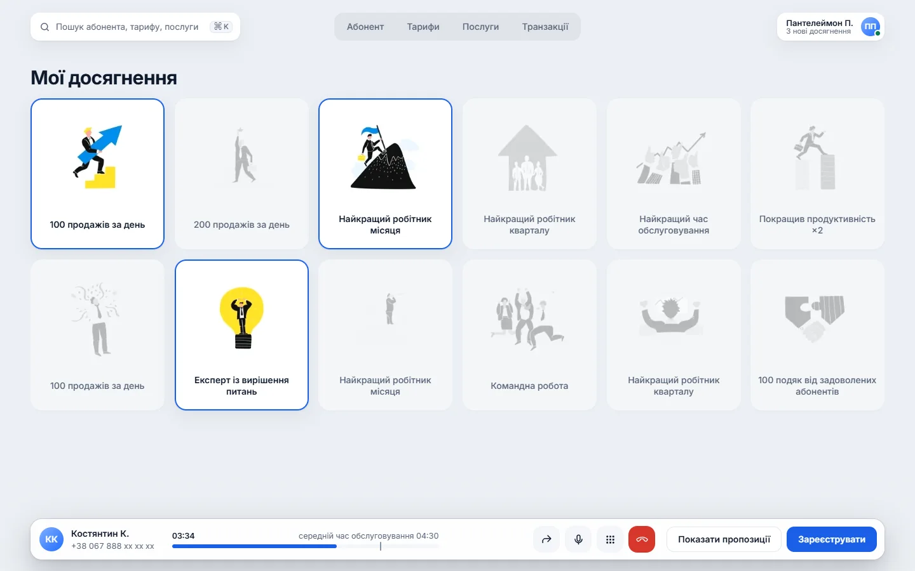The image size is (915, 571).
Task: Click the blue 'Зареєструвати' button
Action: [x=832, y=539]
